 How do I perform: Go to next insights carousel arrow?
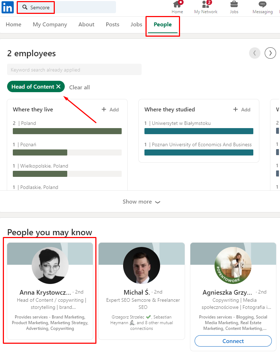[x=270, y=53]
